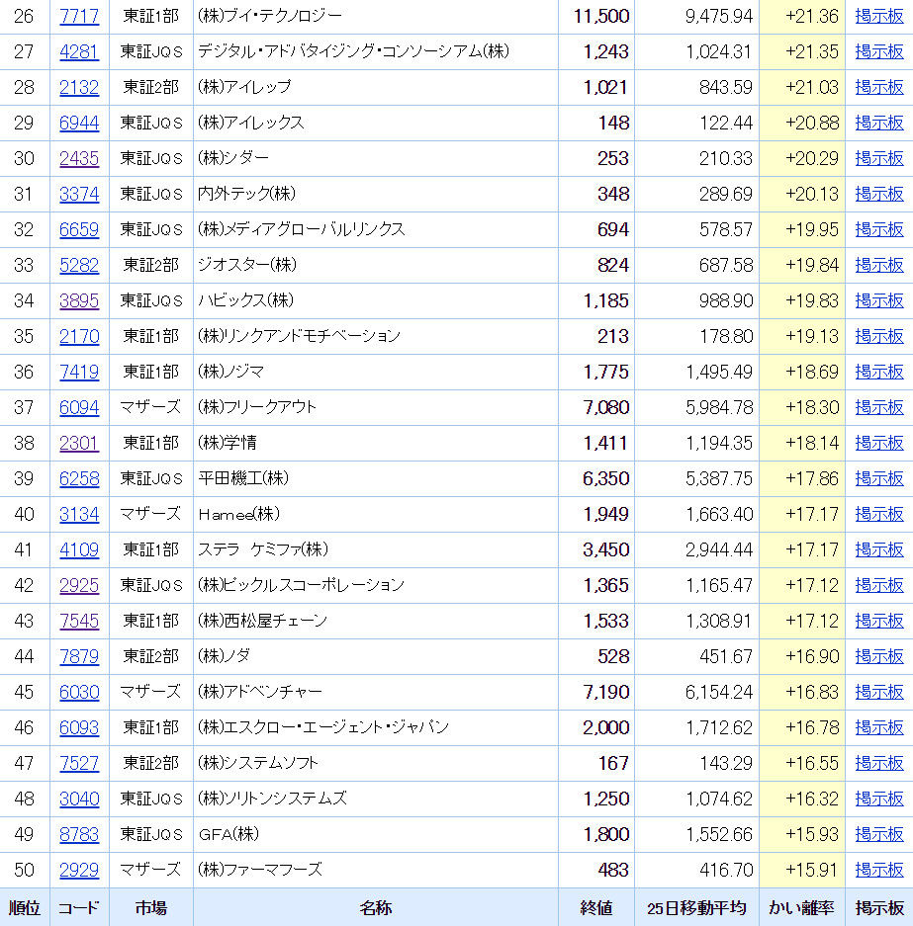913x926 pixels.
Task: Open 掲示板 for メディアグローバルリンクス row
Action: coord(879,229)
